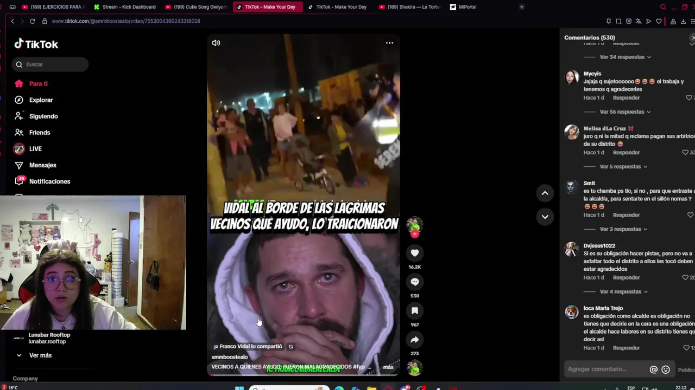Go to the next video with down arrow
The image size is (695, 390).
click(545, 217)
